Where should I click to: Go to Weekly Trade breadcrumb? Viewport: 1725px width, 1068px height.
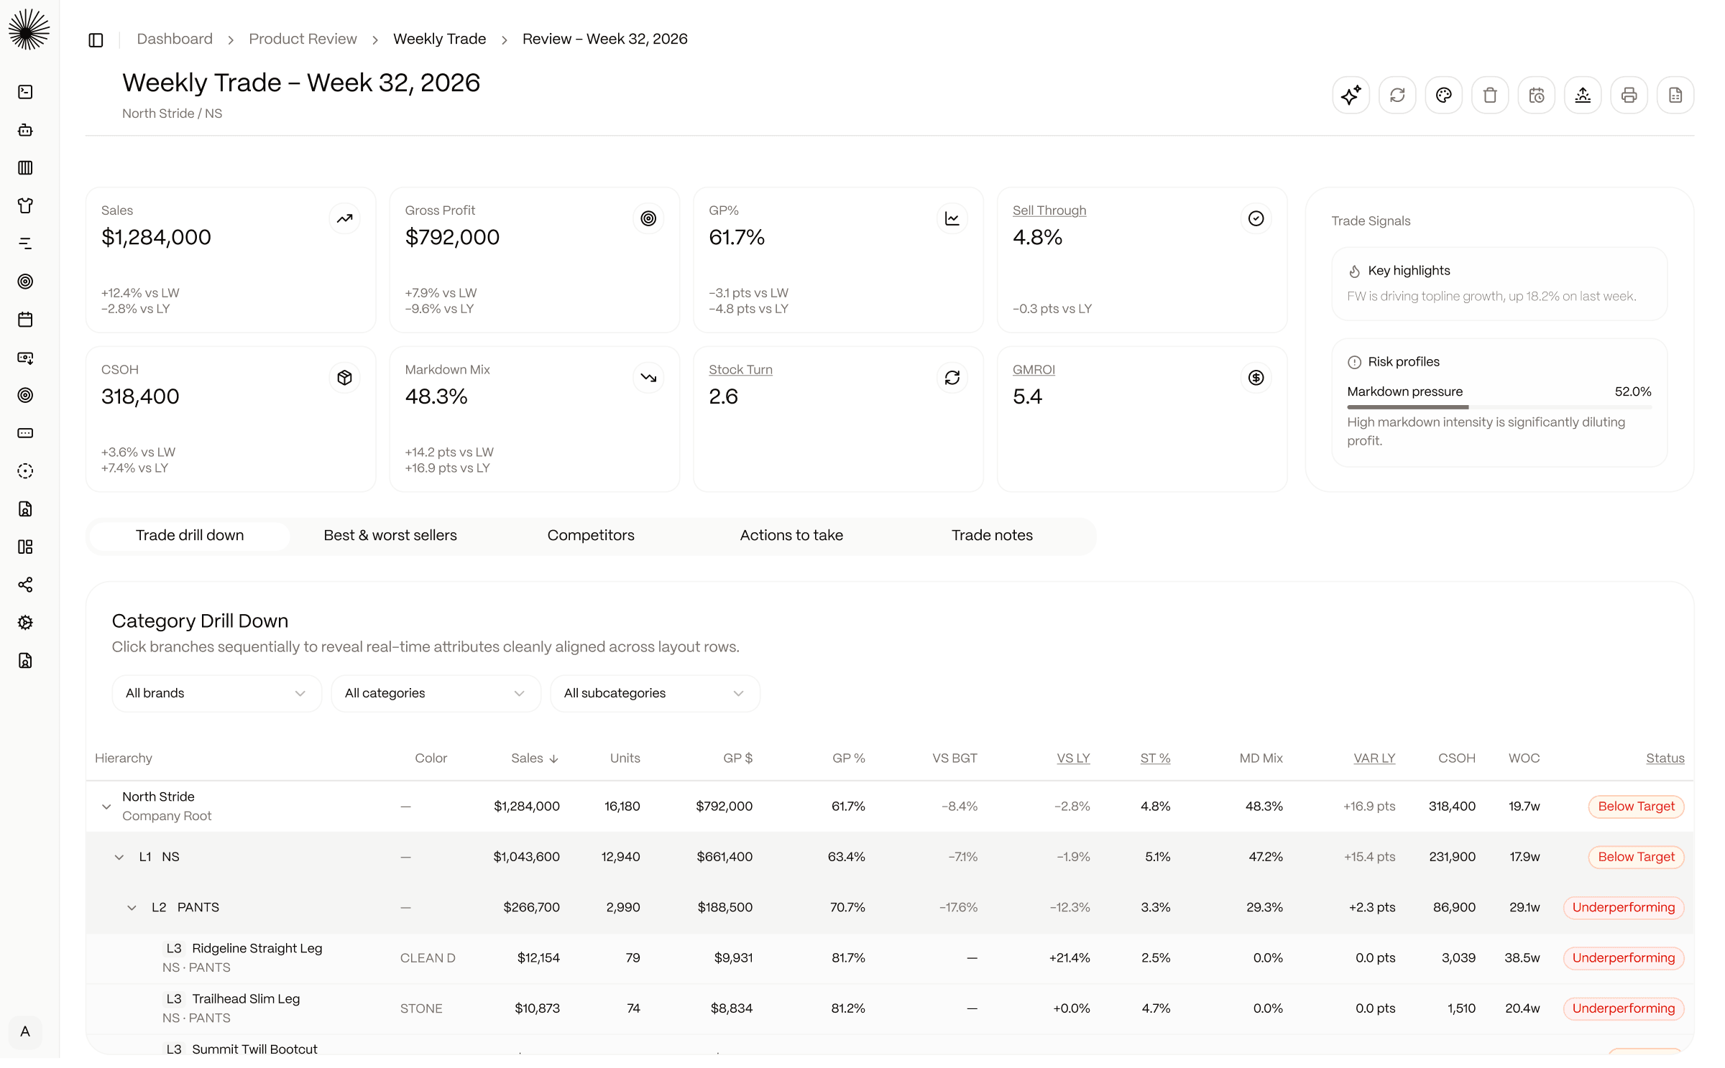coord(439,39)
